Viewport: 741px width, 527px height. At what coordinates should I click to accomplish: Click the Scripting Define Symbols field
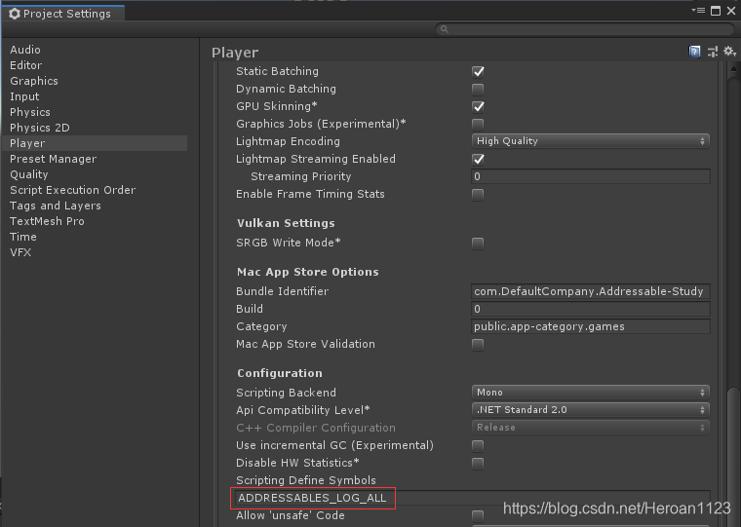[473, 498]
